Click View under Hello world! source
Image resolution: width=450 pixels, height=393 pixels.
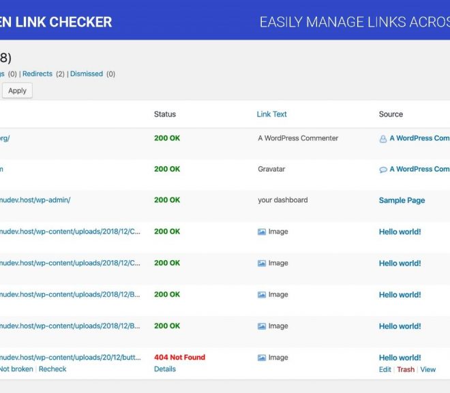point(428,369)
